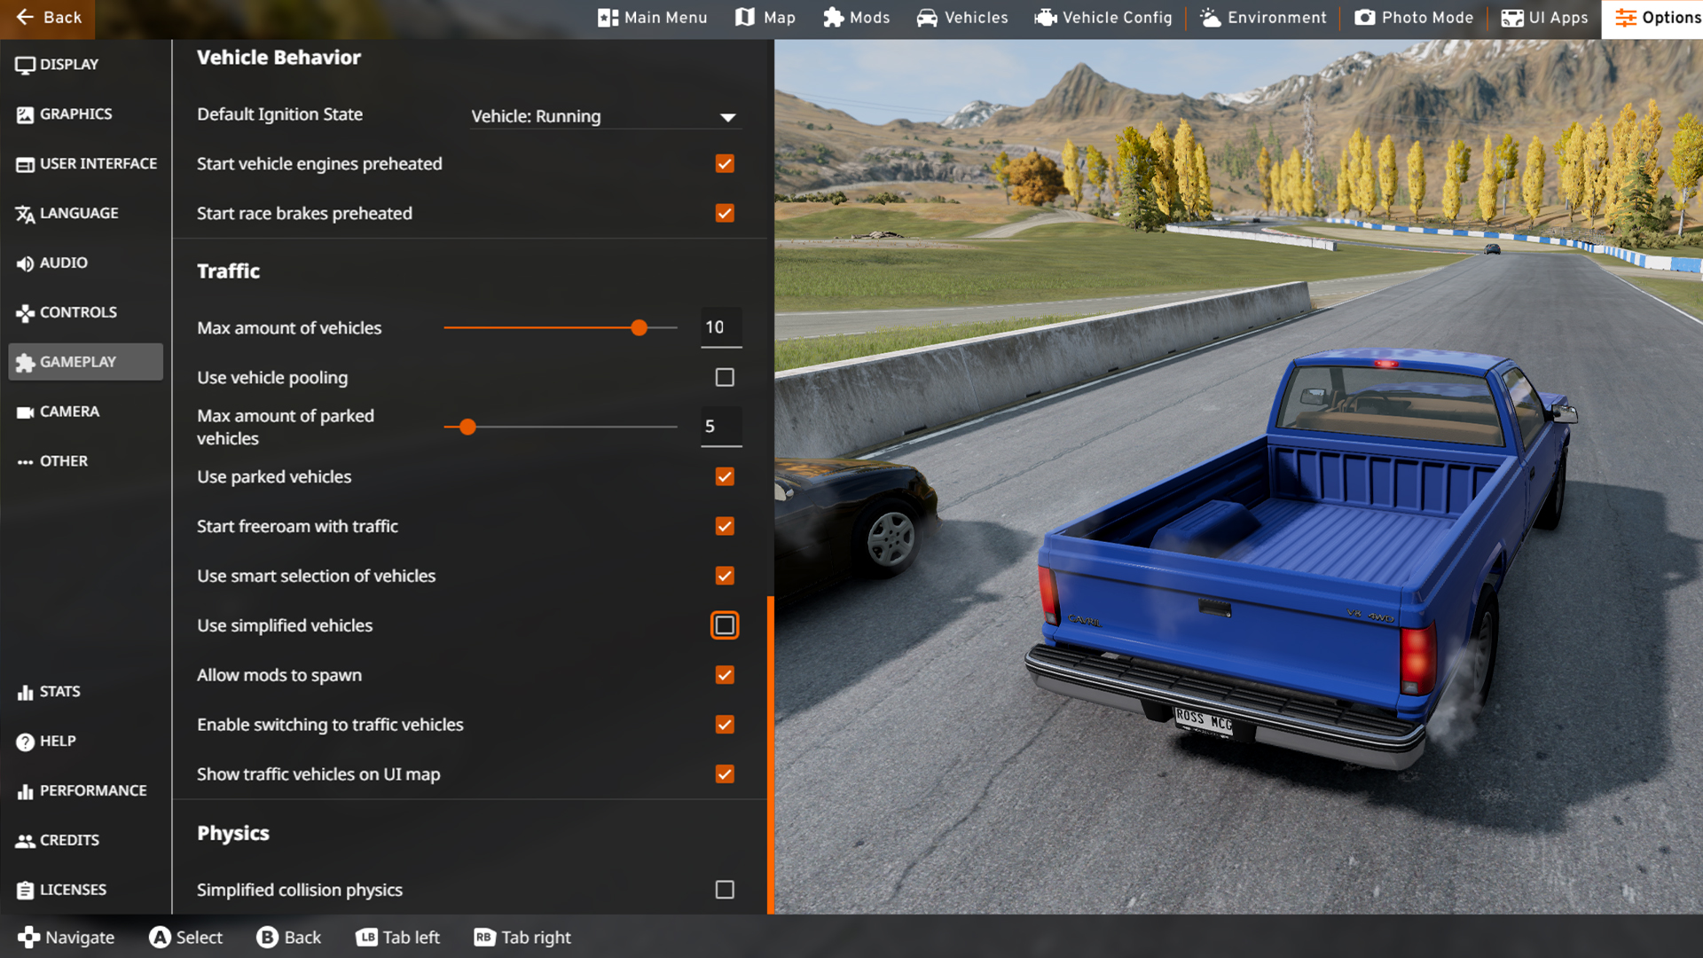Click the Environment menu item
This screenshot has height=958, width=1703.
pyautogui.click(x=1263, y=18)
